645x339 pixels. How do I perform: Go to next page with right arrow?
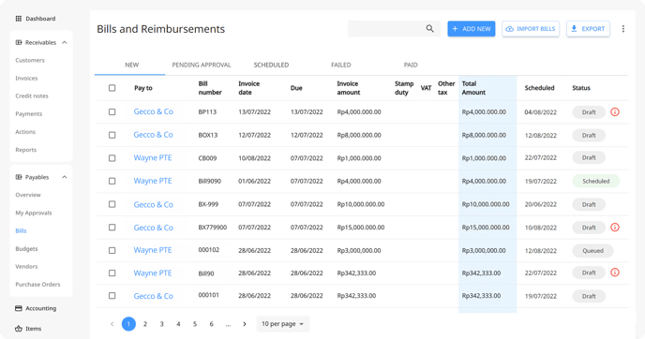[x=245, y=324]
